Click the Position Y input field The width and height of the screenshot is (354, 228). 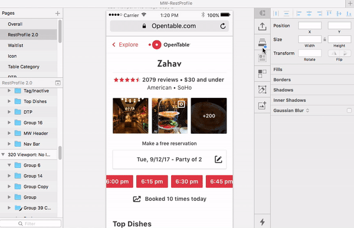pos(339,25)
